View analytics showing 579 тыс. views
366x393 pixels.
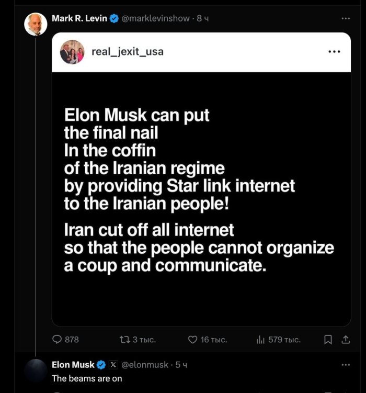(x=261, y=340)
